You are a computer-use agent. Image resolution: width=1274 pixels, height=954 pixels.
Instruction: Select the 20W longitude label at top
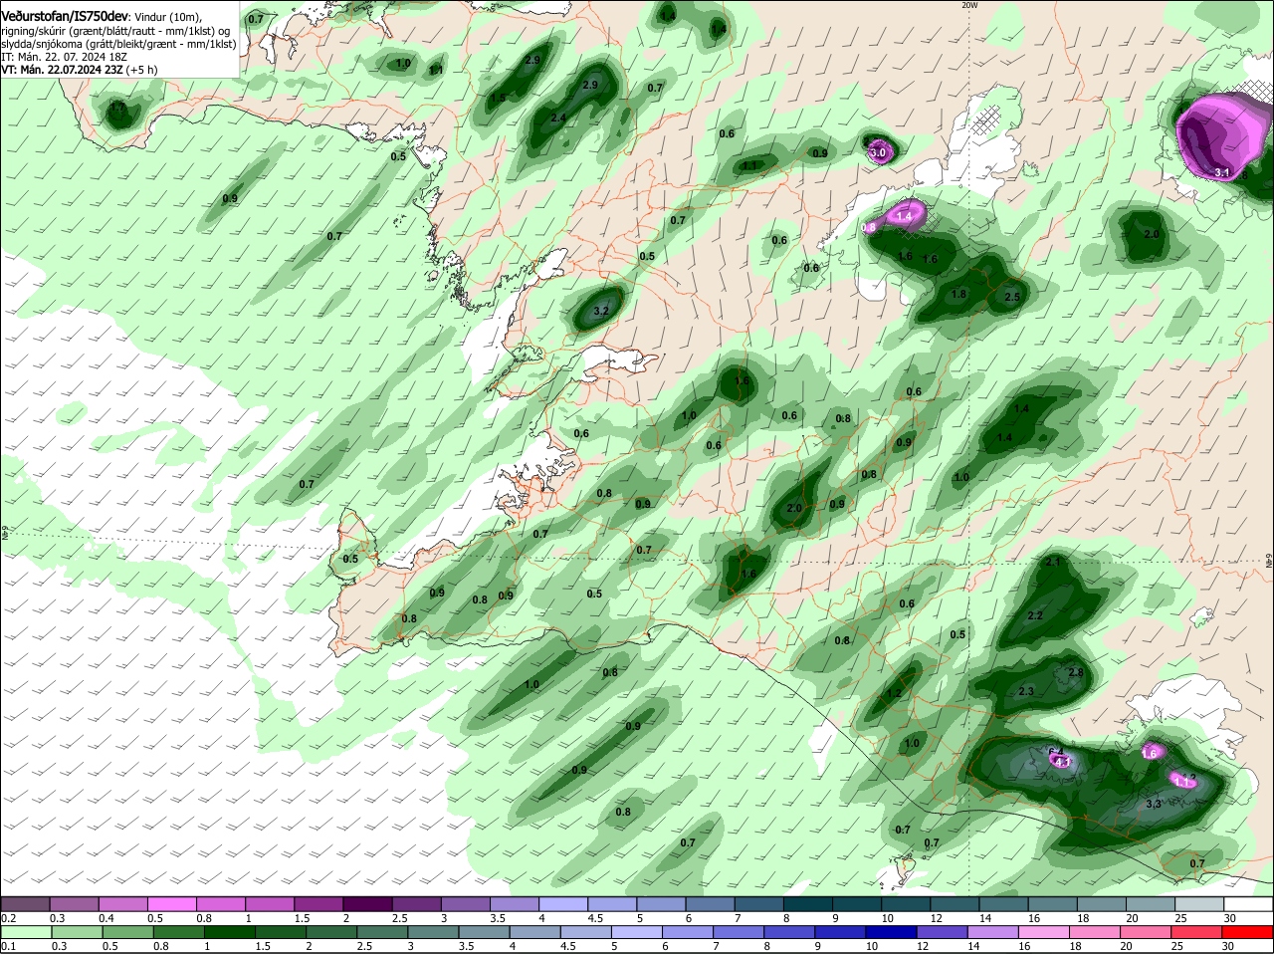click(969, 5)
